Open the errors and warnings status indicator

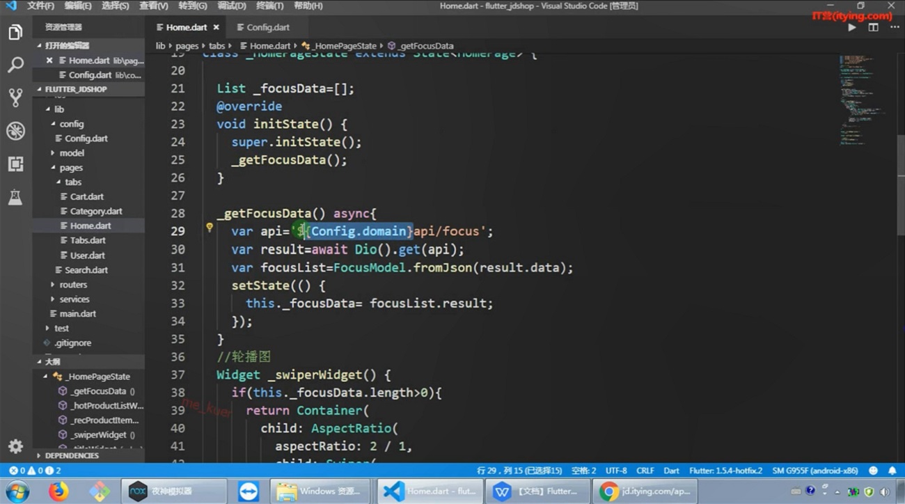point(35,471)
